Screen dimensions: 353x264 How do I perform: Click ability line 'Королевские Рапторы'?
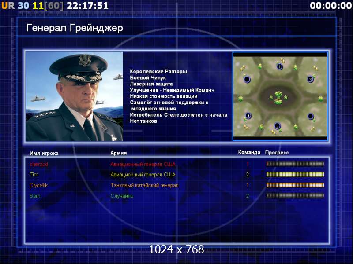(158, 72)
